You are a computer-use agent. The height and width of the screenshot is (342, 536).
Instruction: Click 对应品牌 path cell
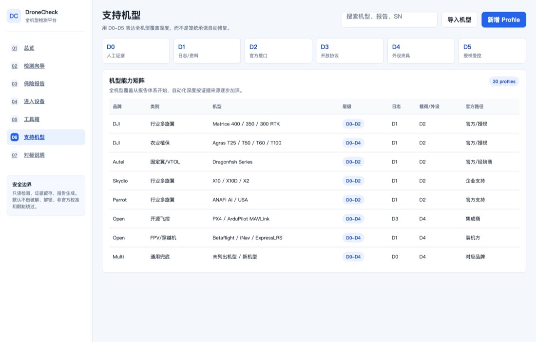(475, 257)
